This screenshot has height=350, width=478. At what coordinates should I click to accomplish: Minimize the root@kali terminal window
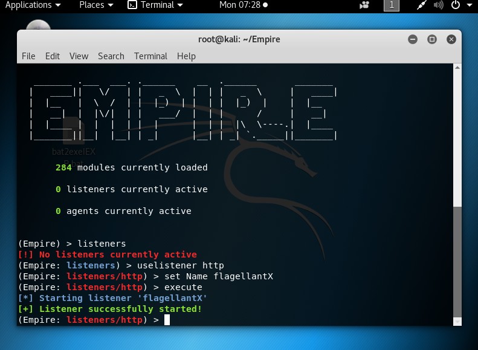coord(413,39)
